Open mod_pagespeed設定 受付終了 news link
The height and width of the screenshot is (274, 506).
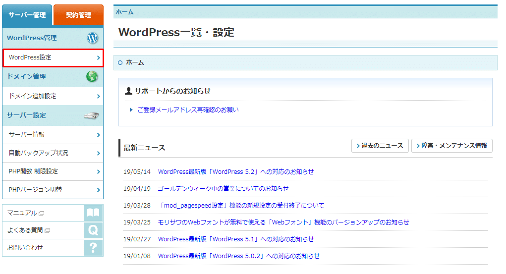(x=242, y=206)
